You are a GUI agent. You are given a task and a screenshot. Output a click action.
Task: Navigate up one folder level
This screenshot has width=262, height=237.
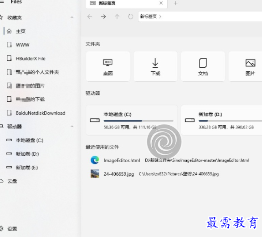tap(117, 17)
